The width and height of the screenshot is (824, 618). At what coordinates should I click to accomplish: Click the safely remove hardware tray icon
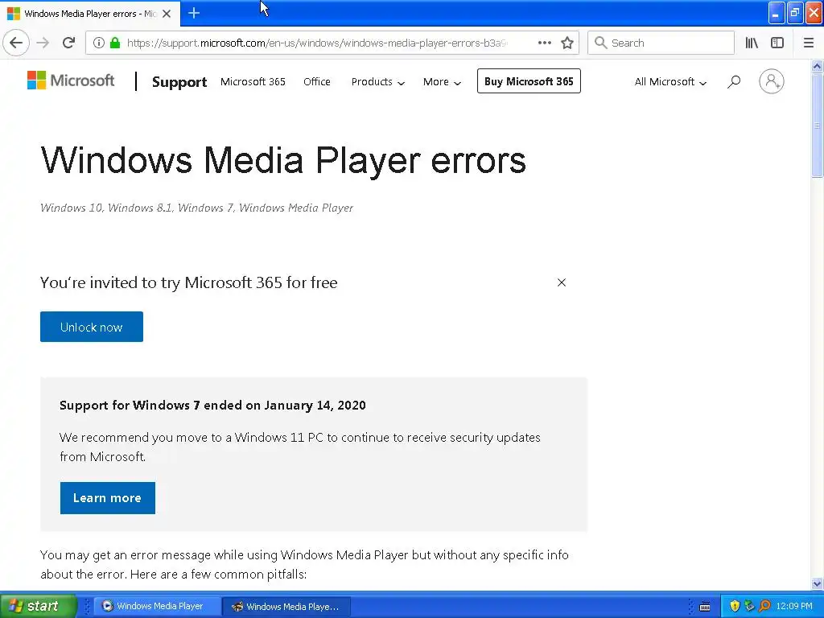749,606
